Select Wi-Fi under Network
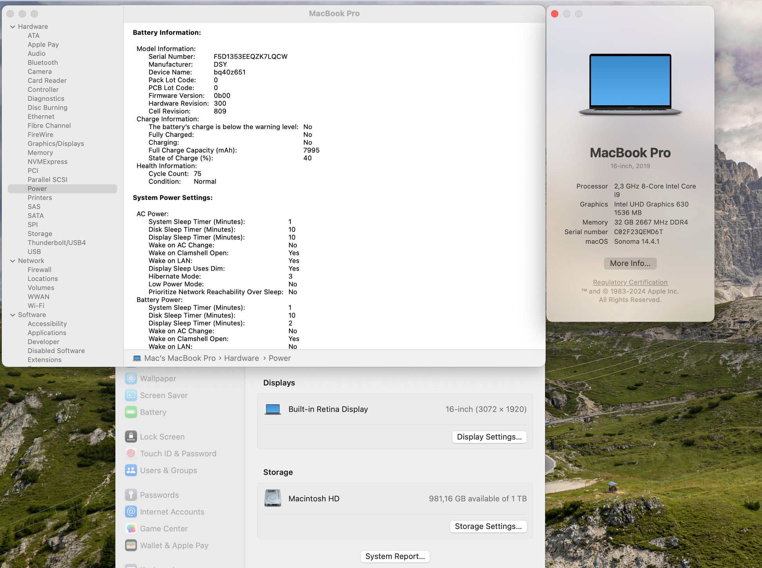 coord(36,306)
